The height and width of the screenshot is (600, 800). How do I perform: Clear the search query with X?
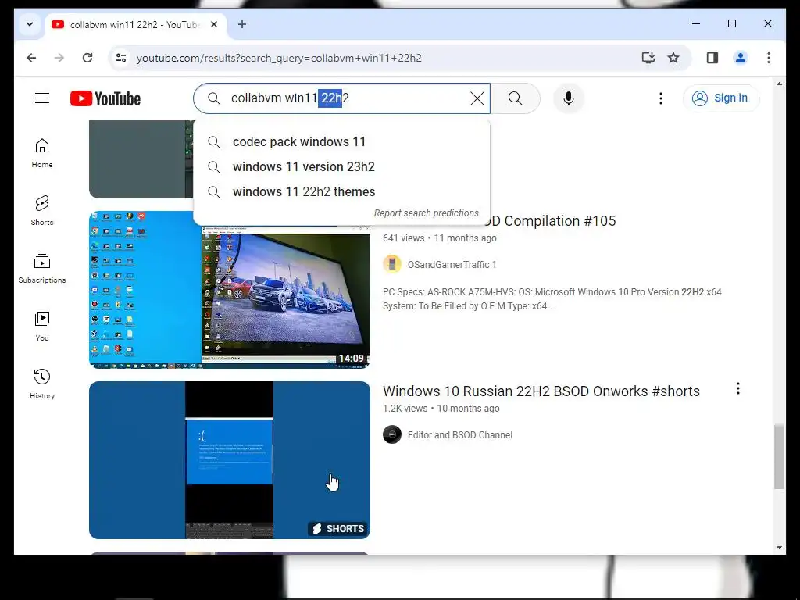[477, 98]
